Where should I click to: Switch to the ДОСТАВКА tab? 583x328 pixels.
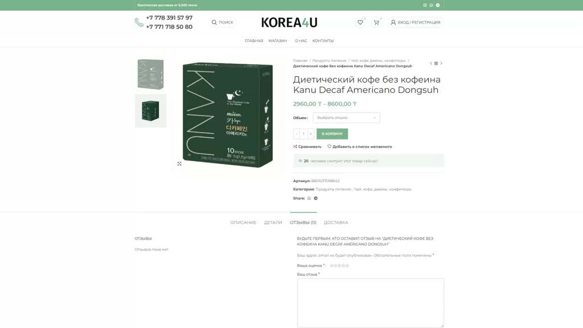click(336, 223)
